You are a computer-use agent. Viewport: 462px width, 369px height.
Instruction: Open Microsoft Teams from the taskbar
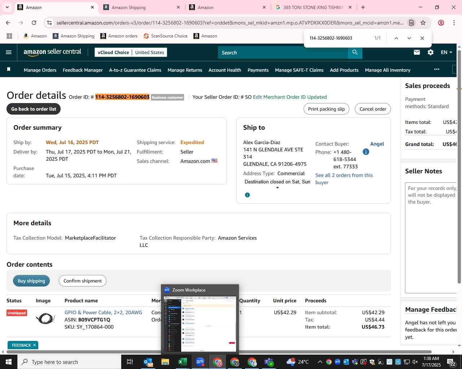(x=269, y=362)
